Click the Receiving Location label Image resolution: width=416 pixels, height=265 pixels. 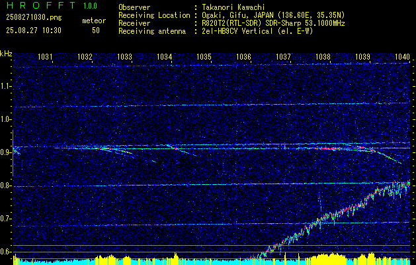tap(154, 15)
